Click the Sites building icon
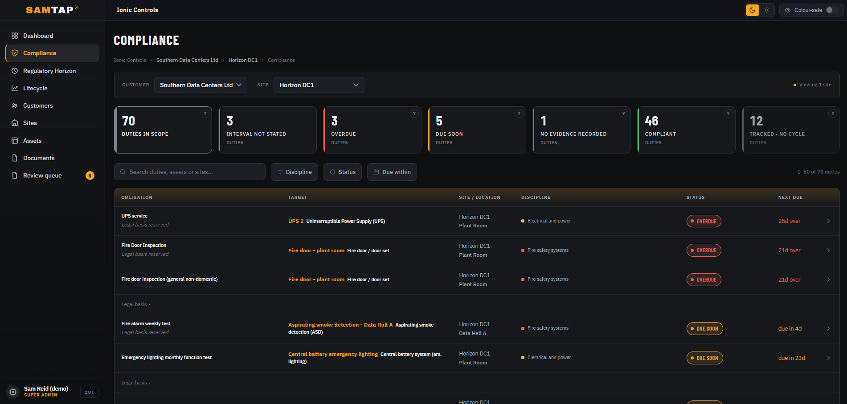Image resolution: width=847 pixels, height=404 pixels. 15,123
